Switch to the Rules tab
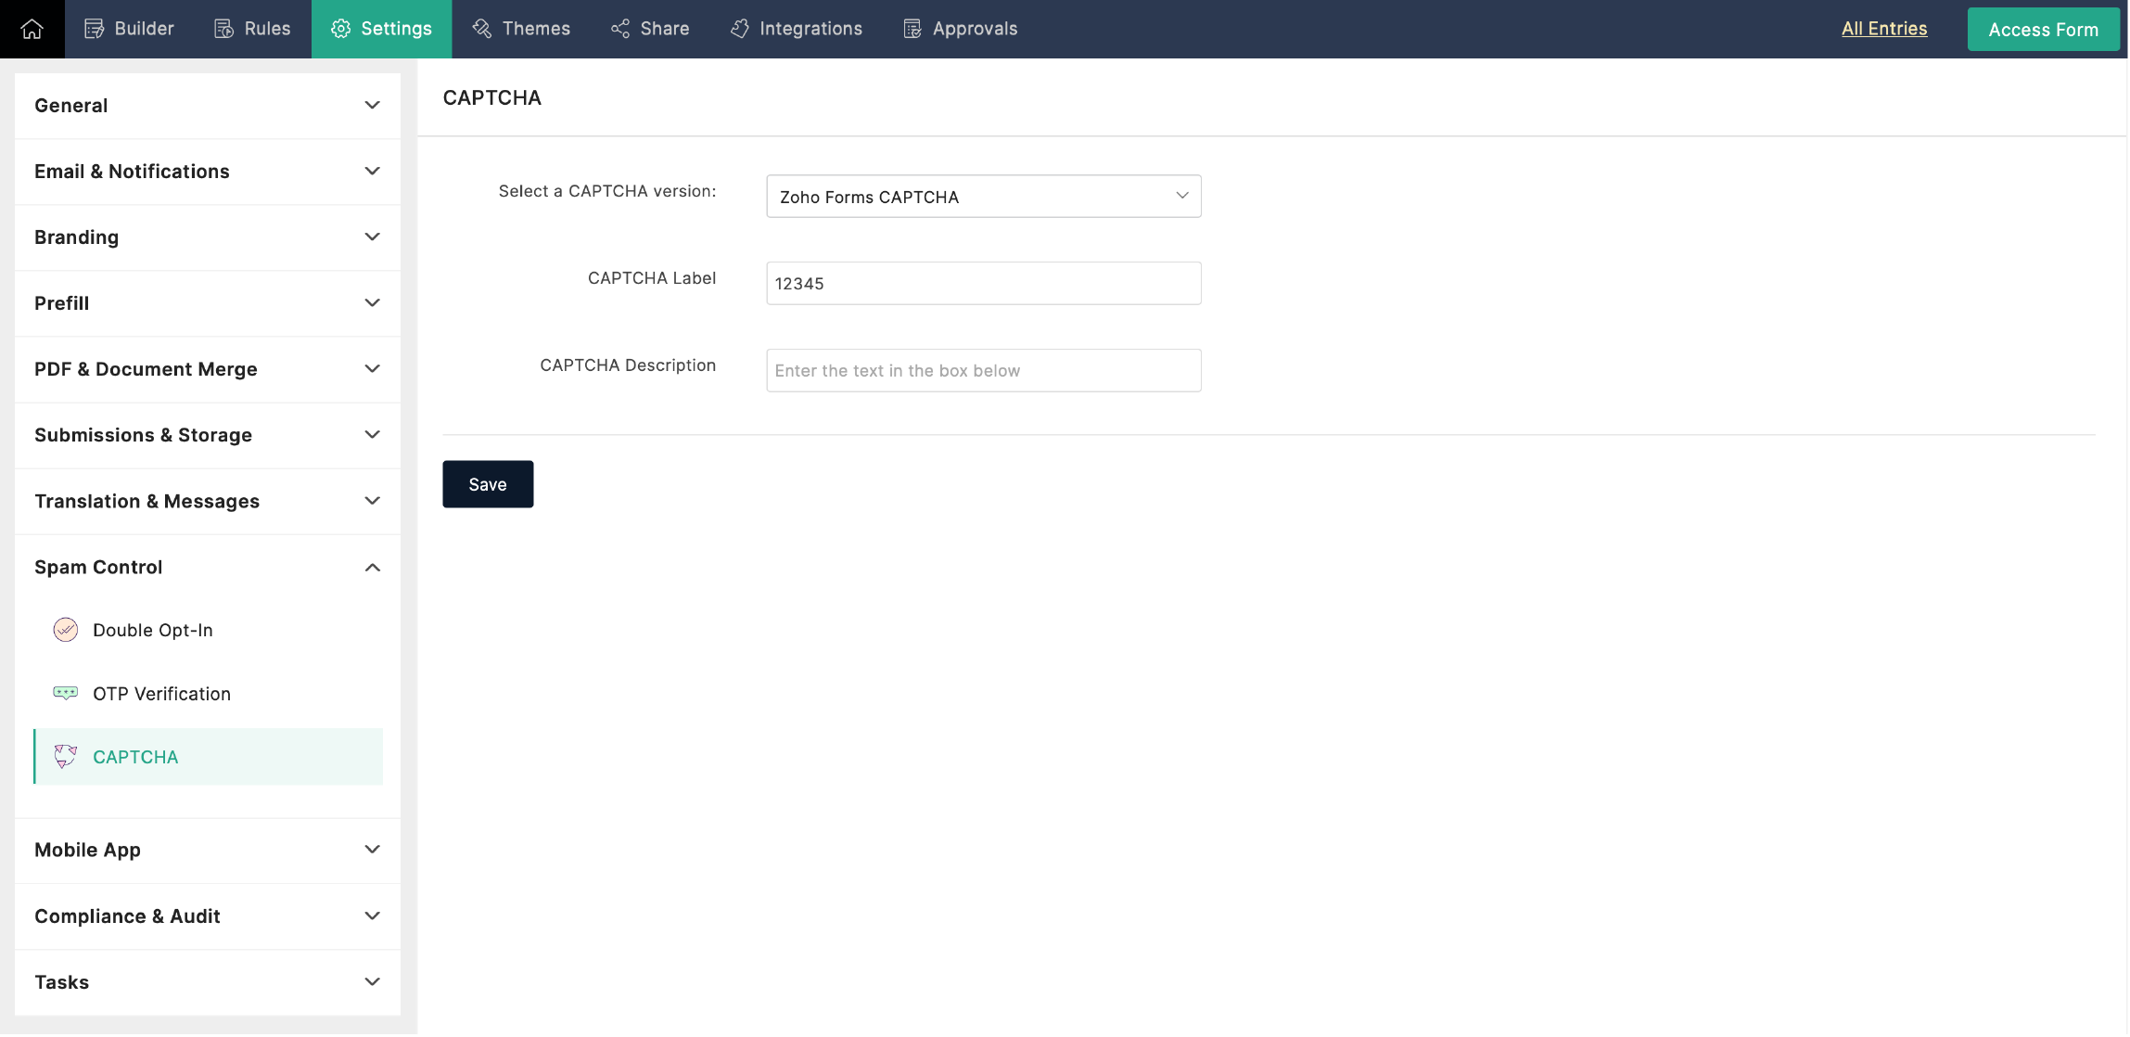 (x=252, y=29)
